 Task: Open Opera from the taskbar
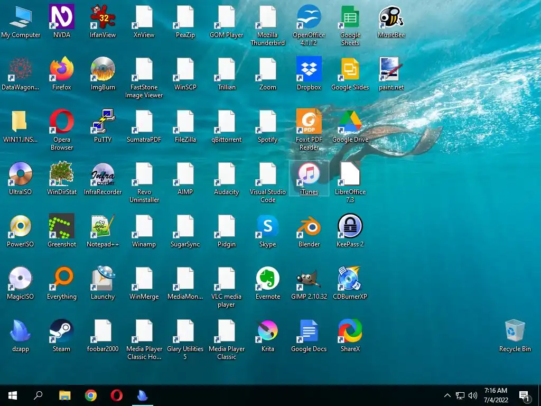[x=117, y=395]
